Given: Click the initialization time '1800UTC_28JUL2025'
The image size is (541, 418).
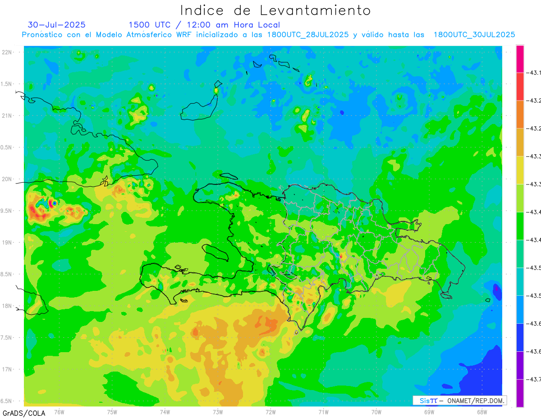Looking at the screenshot, I should pyautogui.click(x=308, y=35).
